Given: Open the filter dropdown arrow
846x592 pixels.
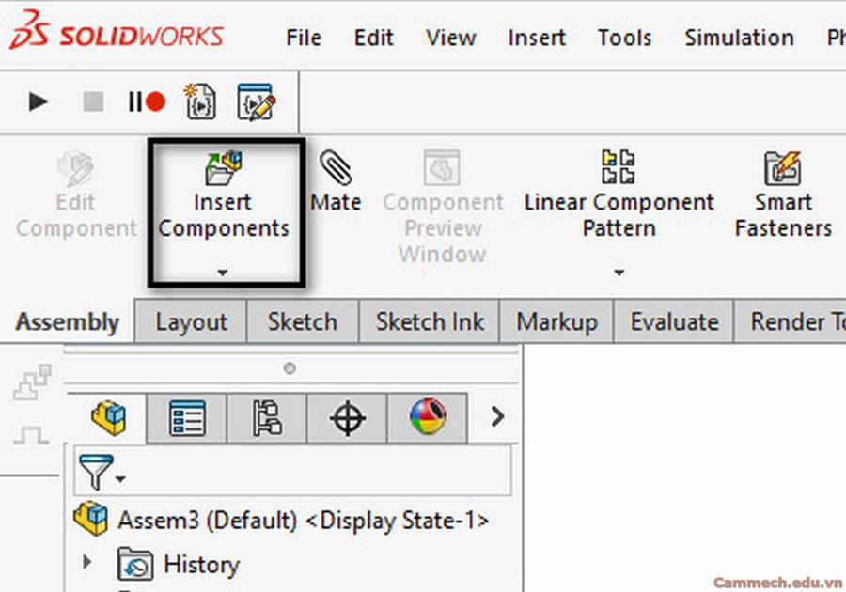Looking at the screenshot, I should (120, 479).
